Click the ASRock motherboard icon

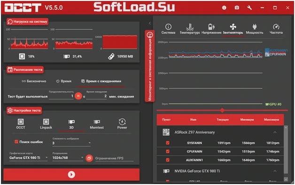tap(166, 132)
